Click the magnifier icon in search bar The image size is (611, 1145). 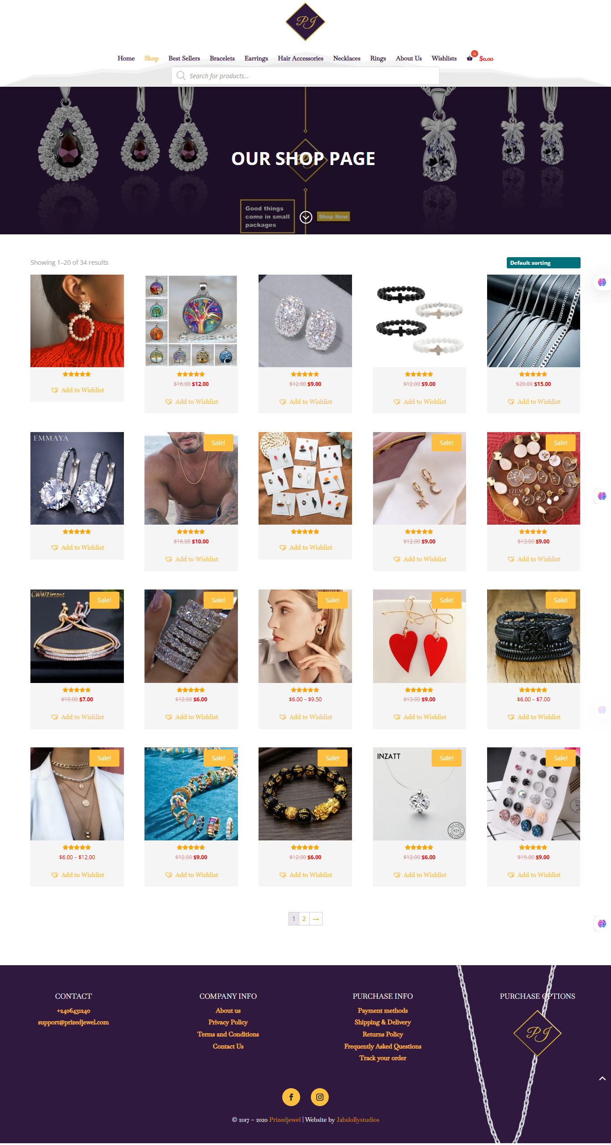181,76
